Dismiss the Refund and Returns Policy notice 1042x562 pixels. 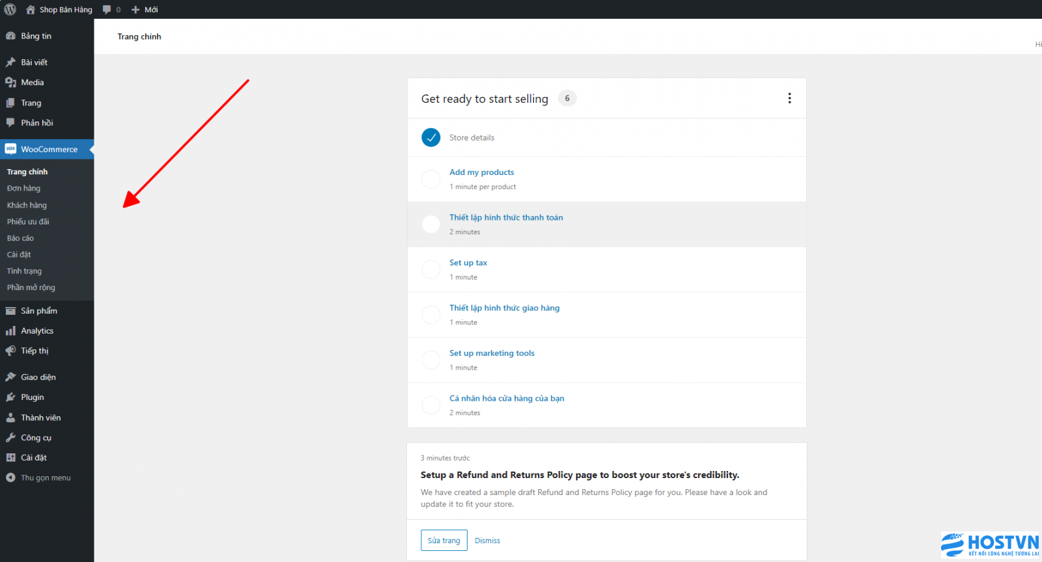(488, 541)
